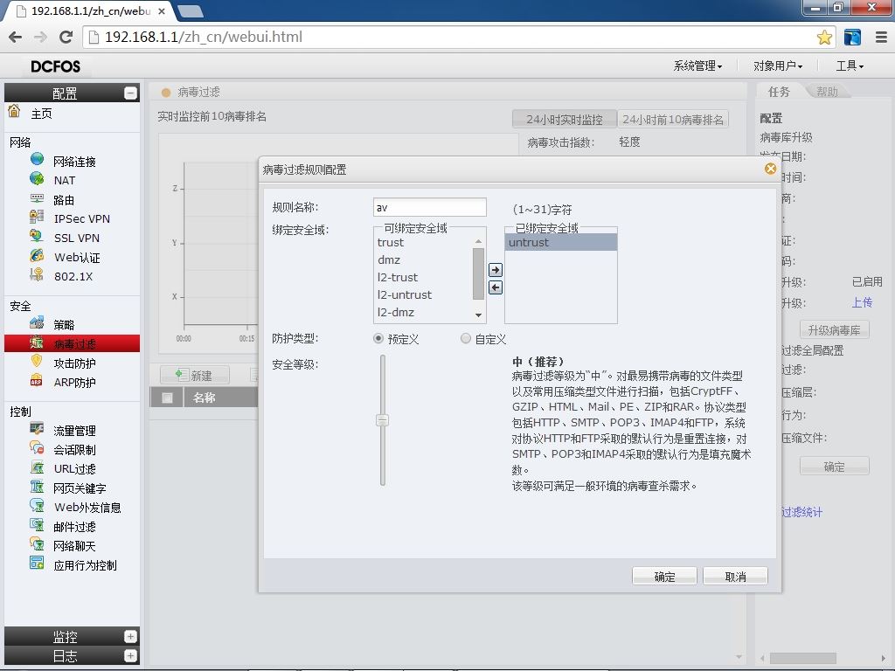Open 系统管理 dropdown menu

pos(697,66)
